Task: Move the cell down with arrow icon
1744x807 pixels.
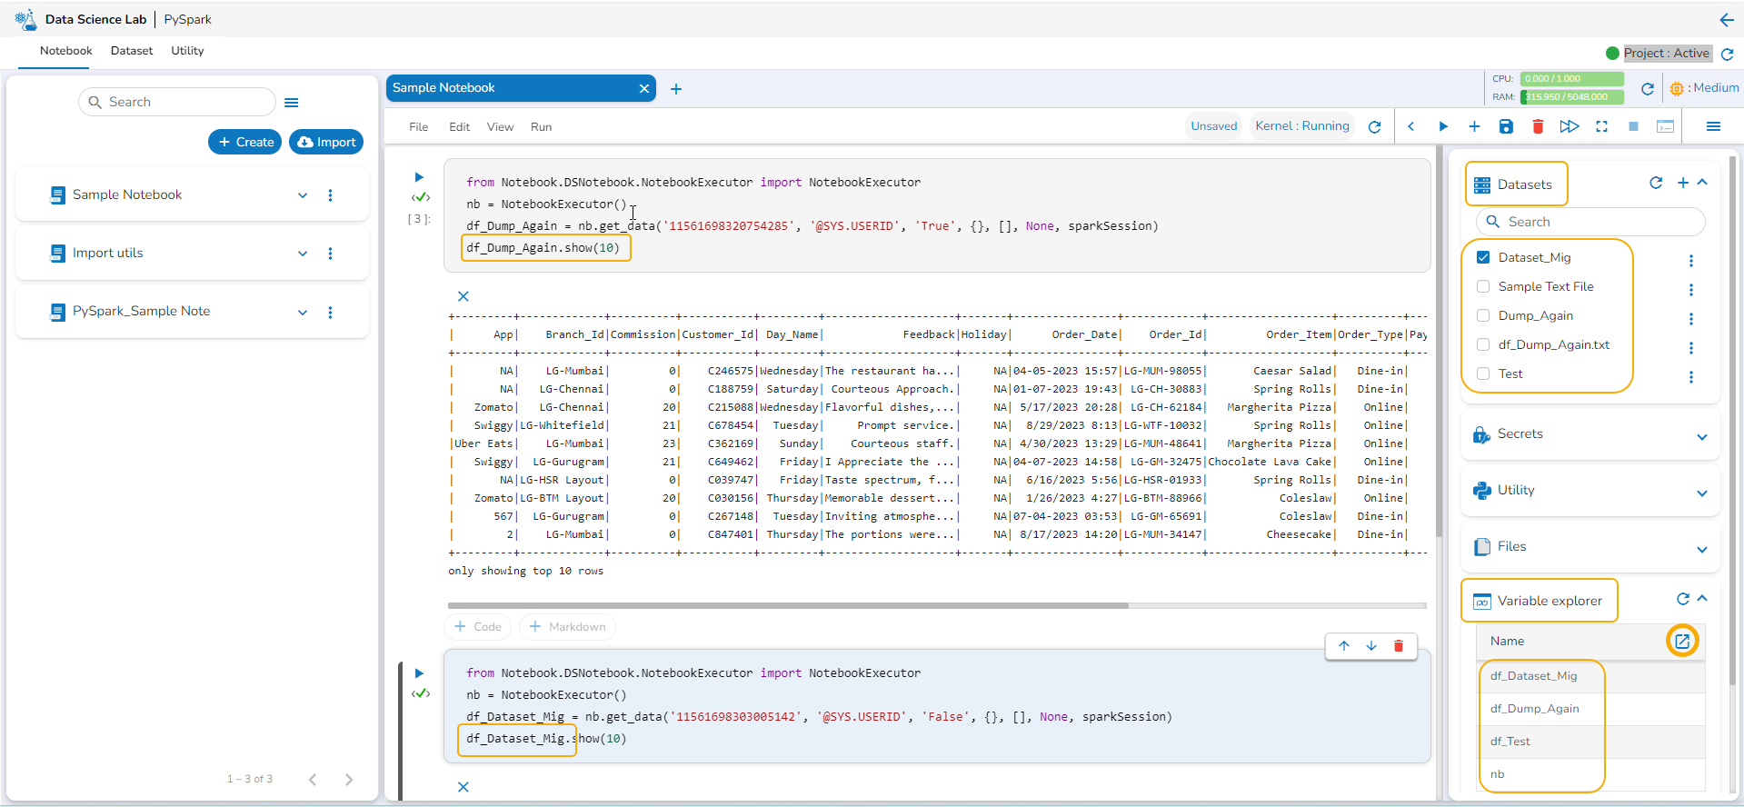Action: [x=1371, y=646]
